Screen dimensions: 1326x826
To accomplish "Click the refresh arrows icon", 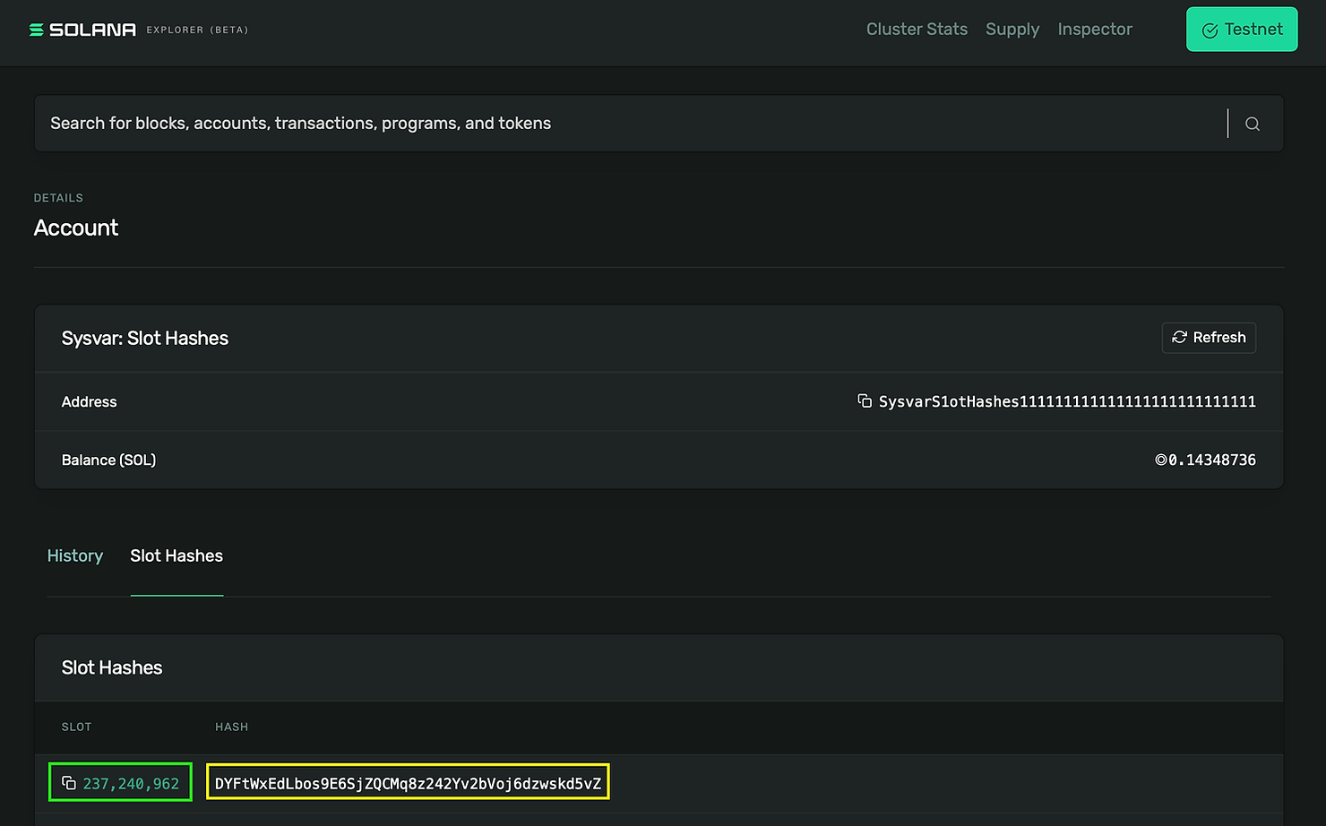I will [x=1179, y=337].
